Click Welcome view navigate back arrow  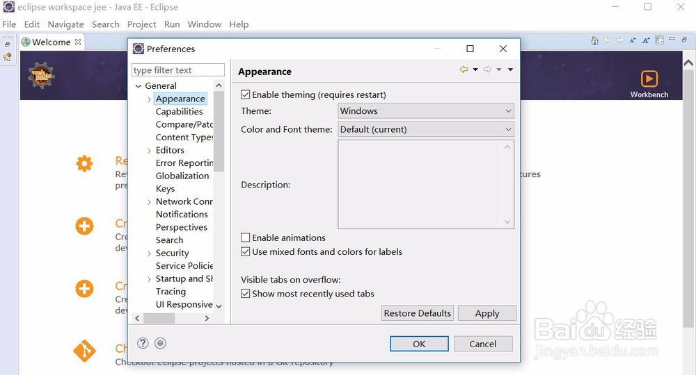click(608, 40)
